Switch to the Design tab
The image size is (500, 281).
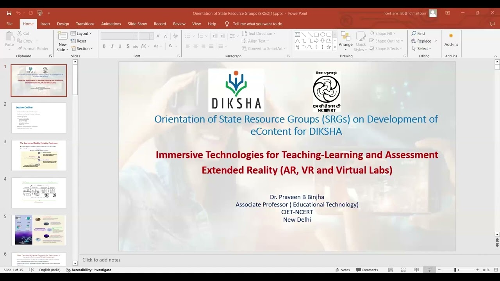point(63,24)
